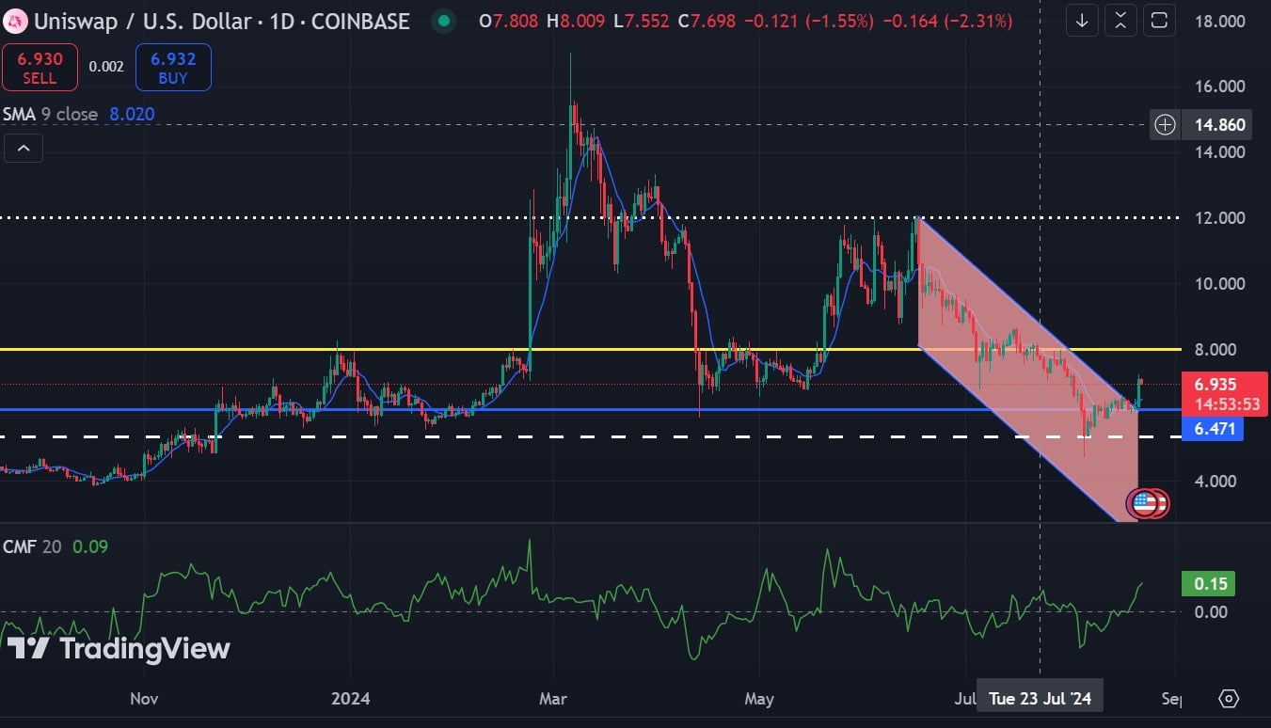The width and height of the screenshot is (1271, 728).
Task: Maximize the chart pane with bracket icon
Action: tap(1159, 20)
